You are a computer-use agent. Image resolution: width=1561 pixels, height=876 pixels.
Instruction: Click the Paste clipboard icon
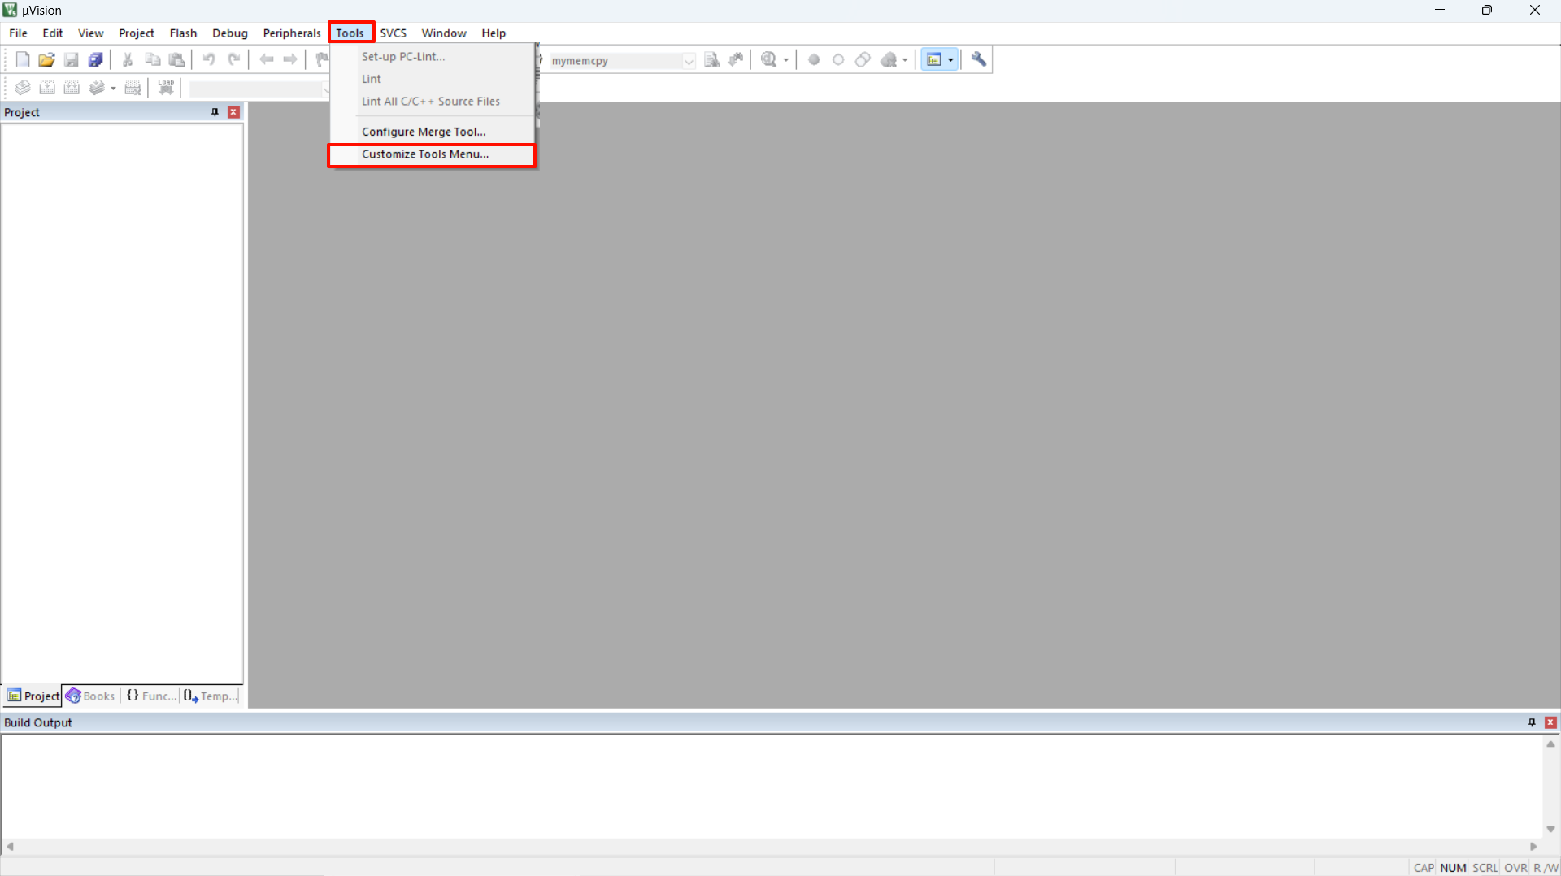pos(176,59)
